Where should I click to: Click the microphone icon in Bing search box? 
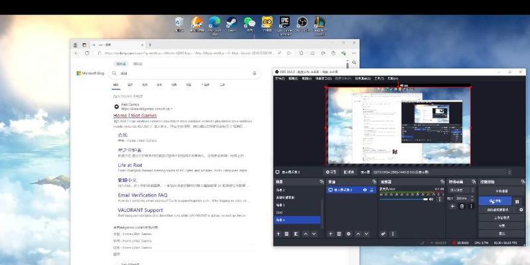(254, 74)
